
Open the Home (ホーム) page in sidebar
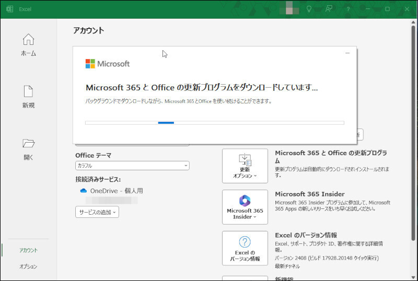tap(28, 45)
